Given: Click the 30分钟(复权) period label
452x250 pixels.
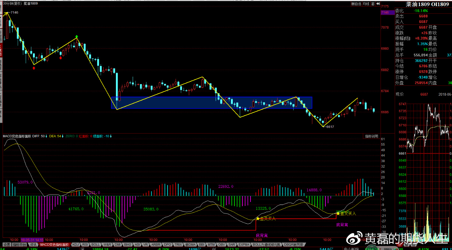Looking at the screenshot, I should [13, 4].
